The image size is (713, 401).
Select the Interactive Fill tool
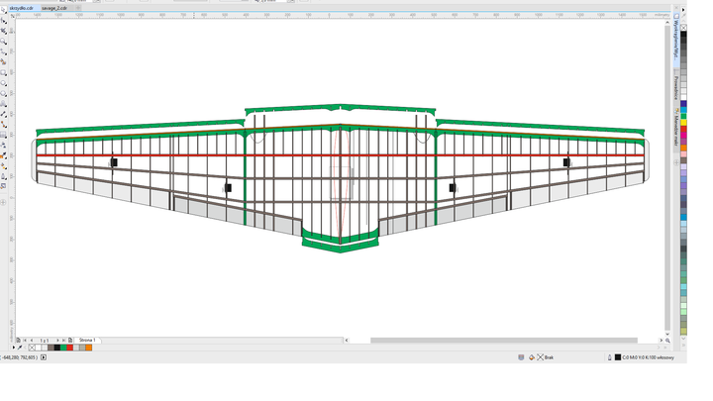pyautogui.click(x=4, y=166)
